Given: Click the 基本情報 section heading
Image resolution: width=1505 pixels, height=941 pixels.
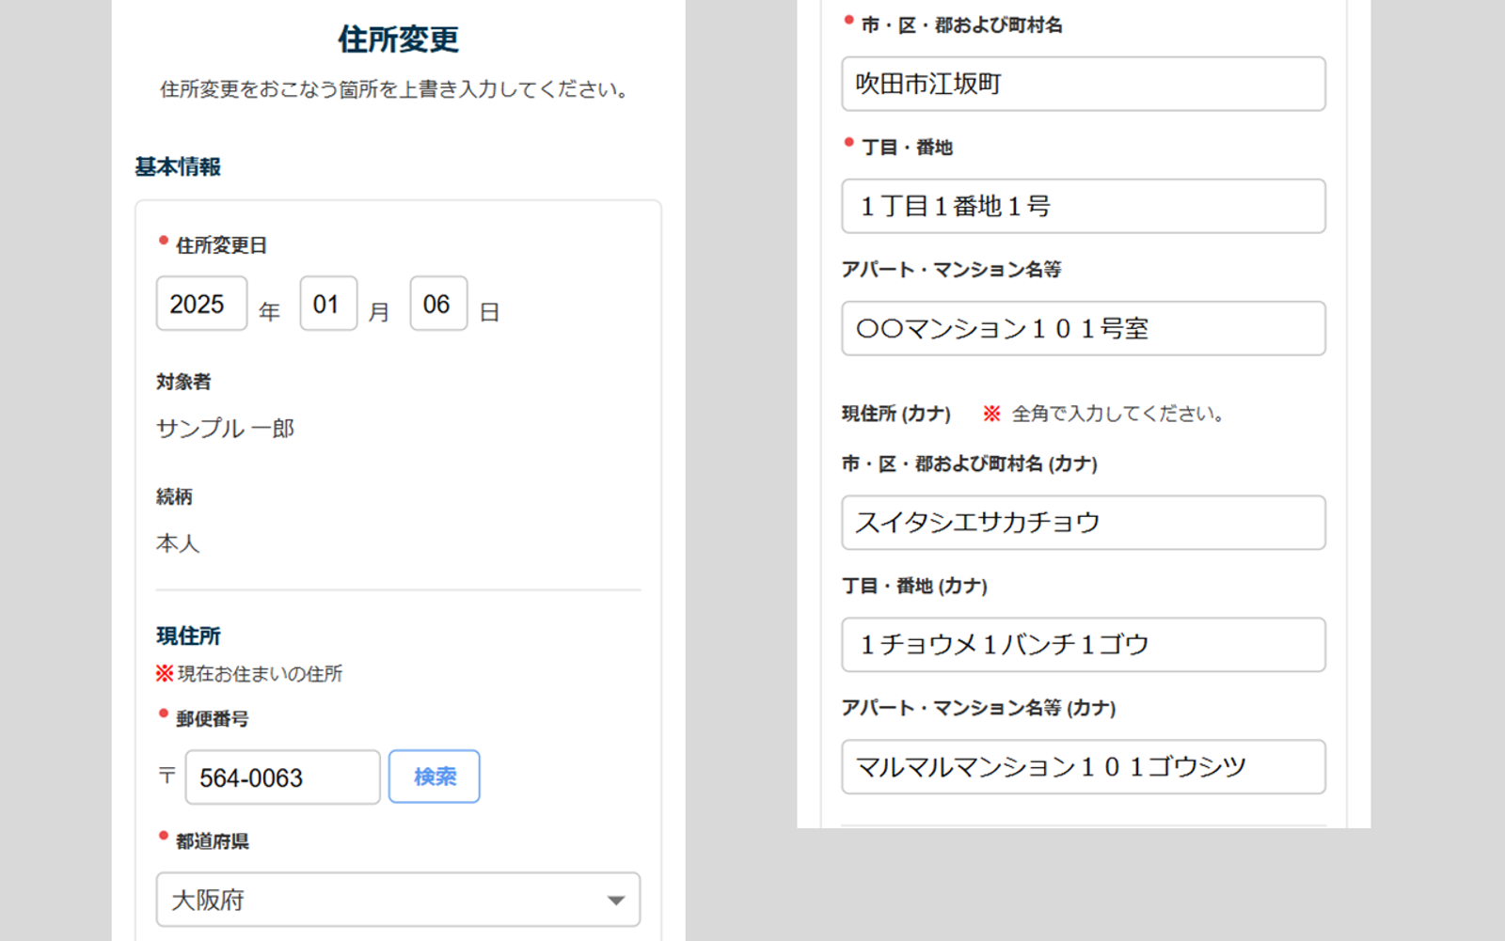Looking at the screenshot, I should click(x=178, y=167).
